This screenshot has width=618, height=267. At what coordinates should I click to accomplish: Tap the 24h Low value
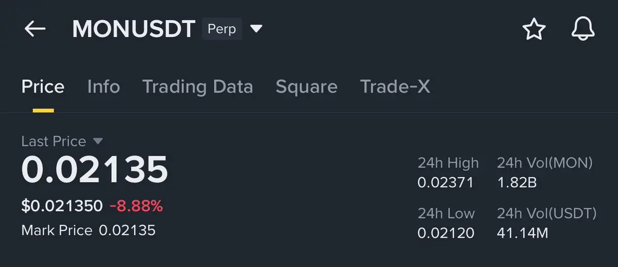(445, 233)
